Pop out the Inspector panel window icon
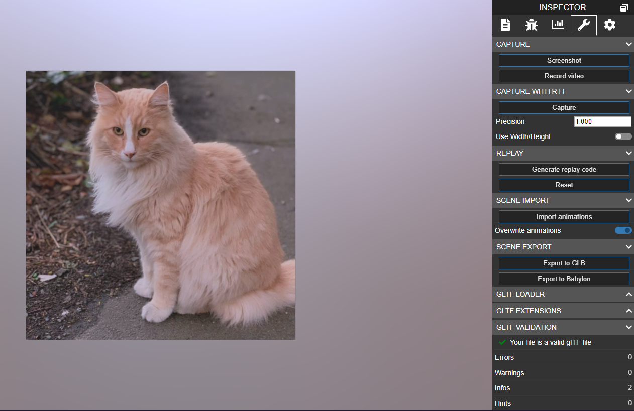 [624, 8]
